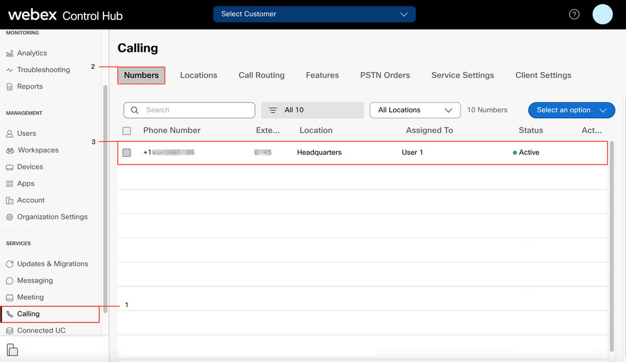Image resolution: width=626 pixels, height=362 pixels.
Task: Click the truncated Actions column header
Action: point(592,130)
